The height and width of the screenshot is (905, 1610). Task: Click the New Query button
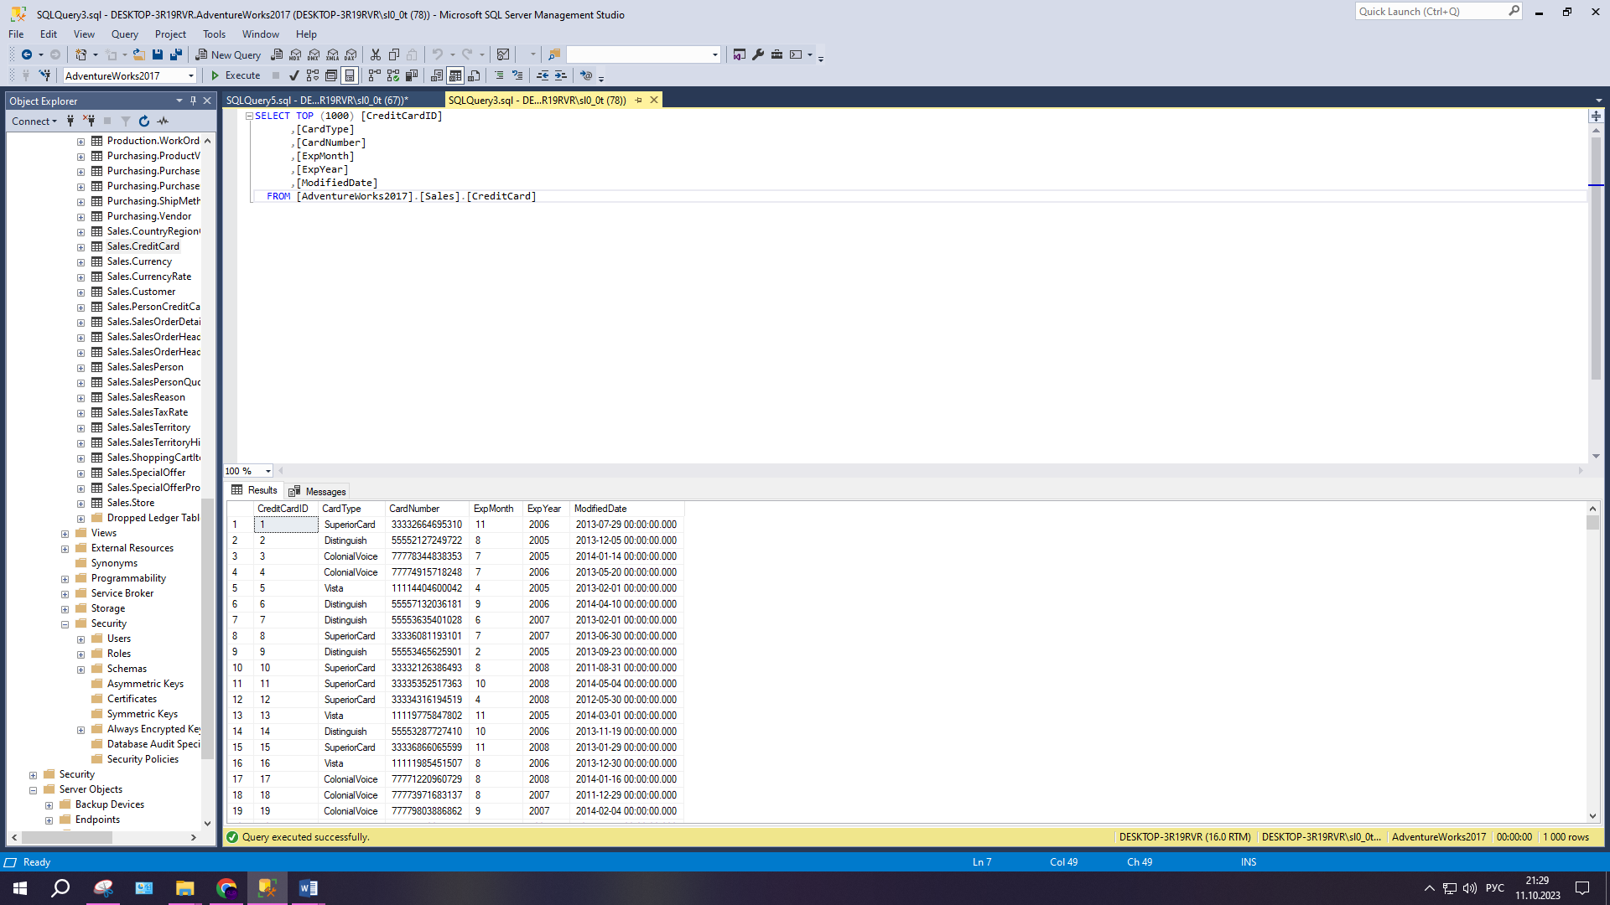(x=228, y=54)
